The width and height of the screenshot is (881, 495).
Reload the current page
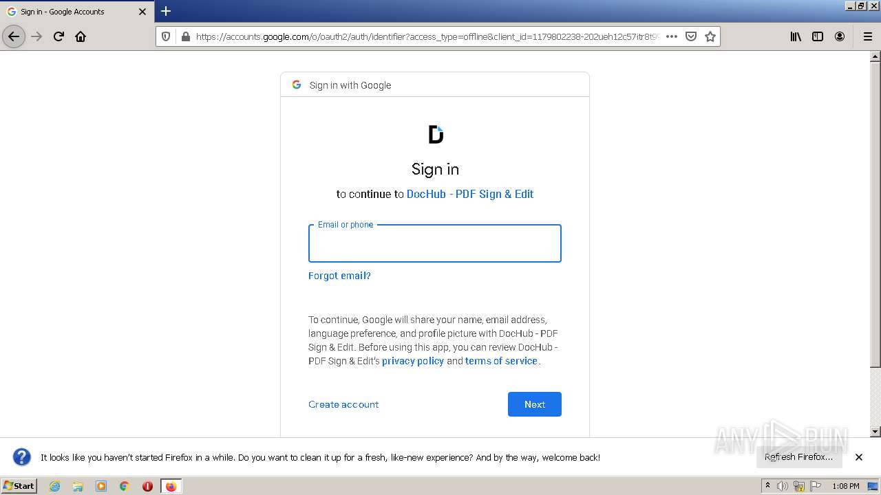pyautogui.click(x=59, y=36)
